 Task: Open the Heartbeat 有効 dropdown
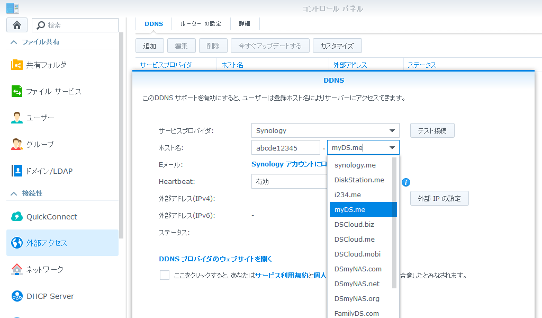pos(290,181)
